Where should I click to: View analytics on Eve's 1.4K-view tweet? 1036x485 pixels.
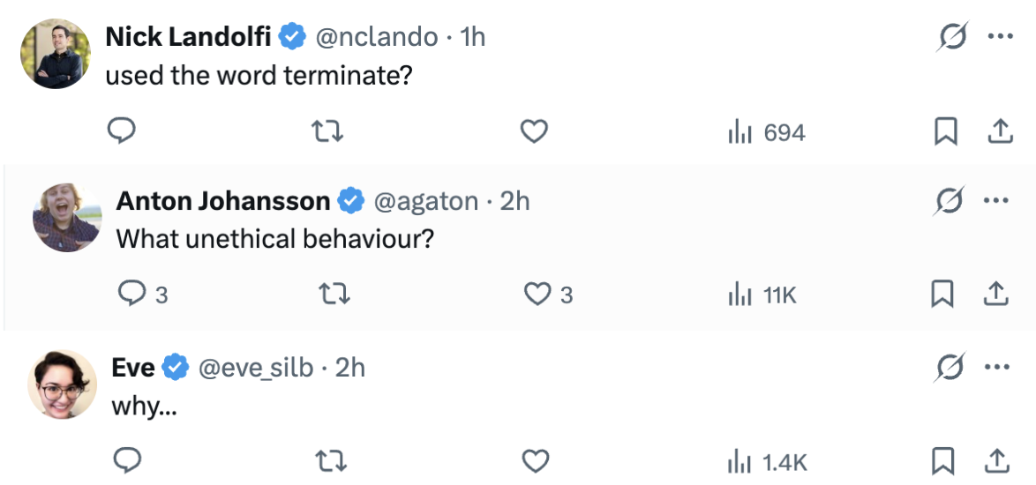[x=767, y=461]
